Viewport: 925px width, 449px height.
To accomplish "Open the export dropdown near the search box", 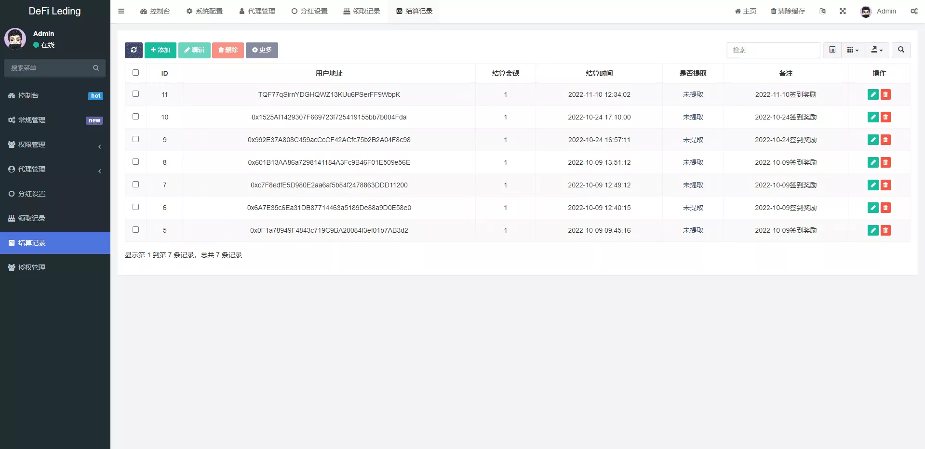I will (876, 50).
